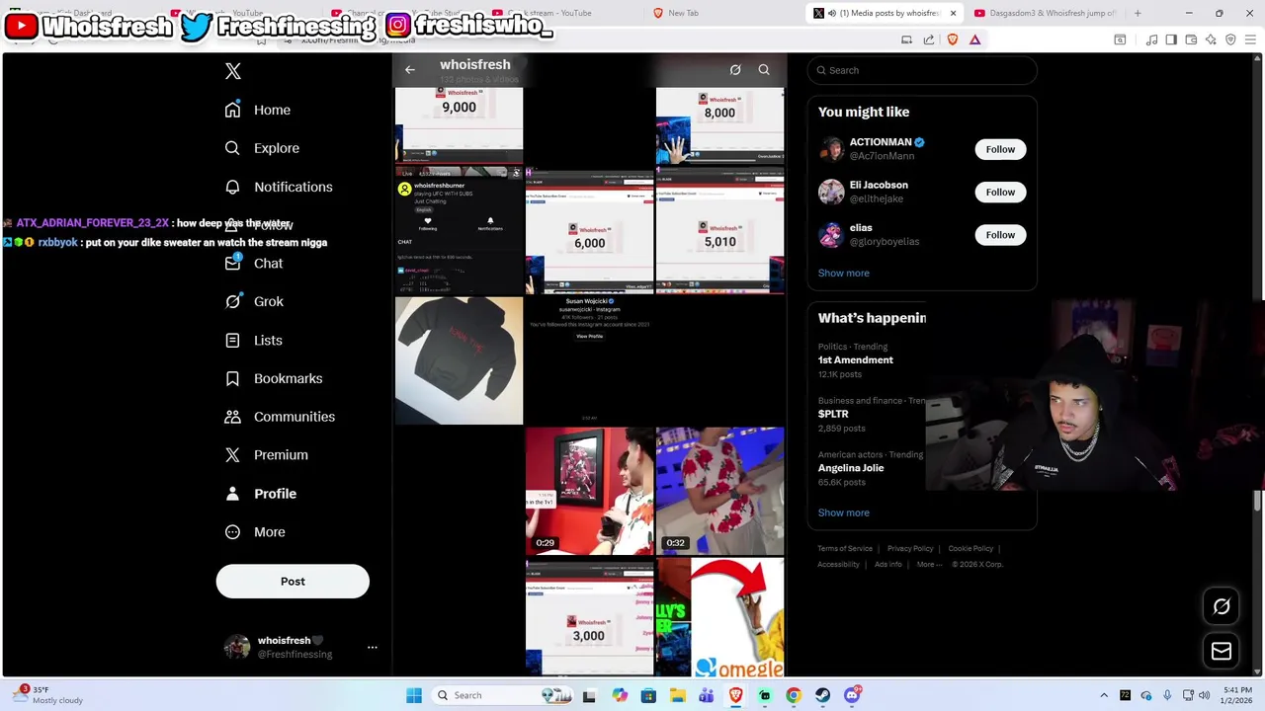Click the Profile person icon
This screenshot has width=1265, height=711.
pyautogui.click(x=232, y=494)
